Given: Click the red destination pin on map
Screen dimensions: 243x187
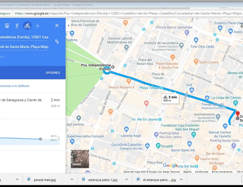Looking at the screenshot, I should pos(238,114).
